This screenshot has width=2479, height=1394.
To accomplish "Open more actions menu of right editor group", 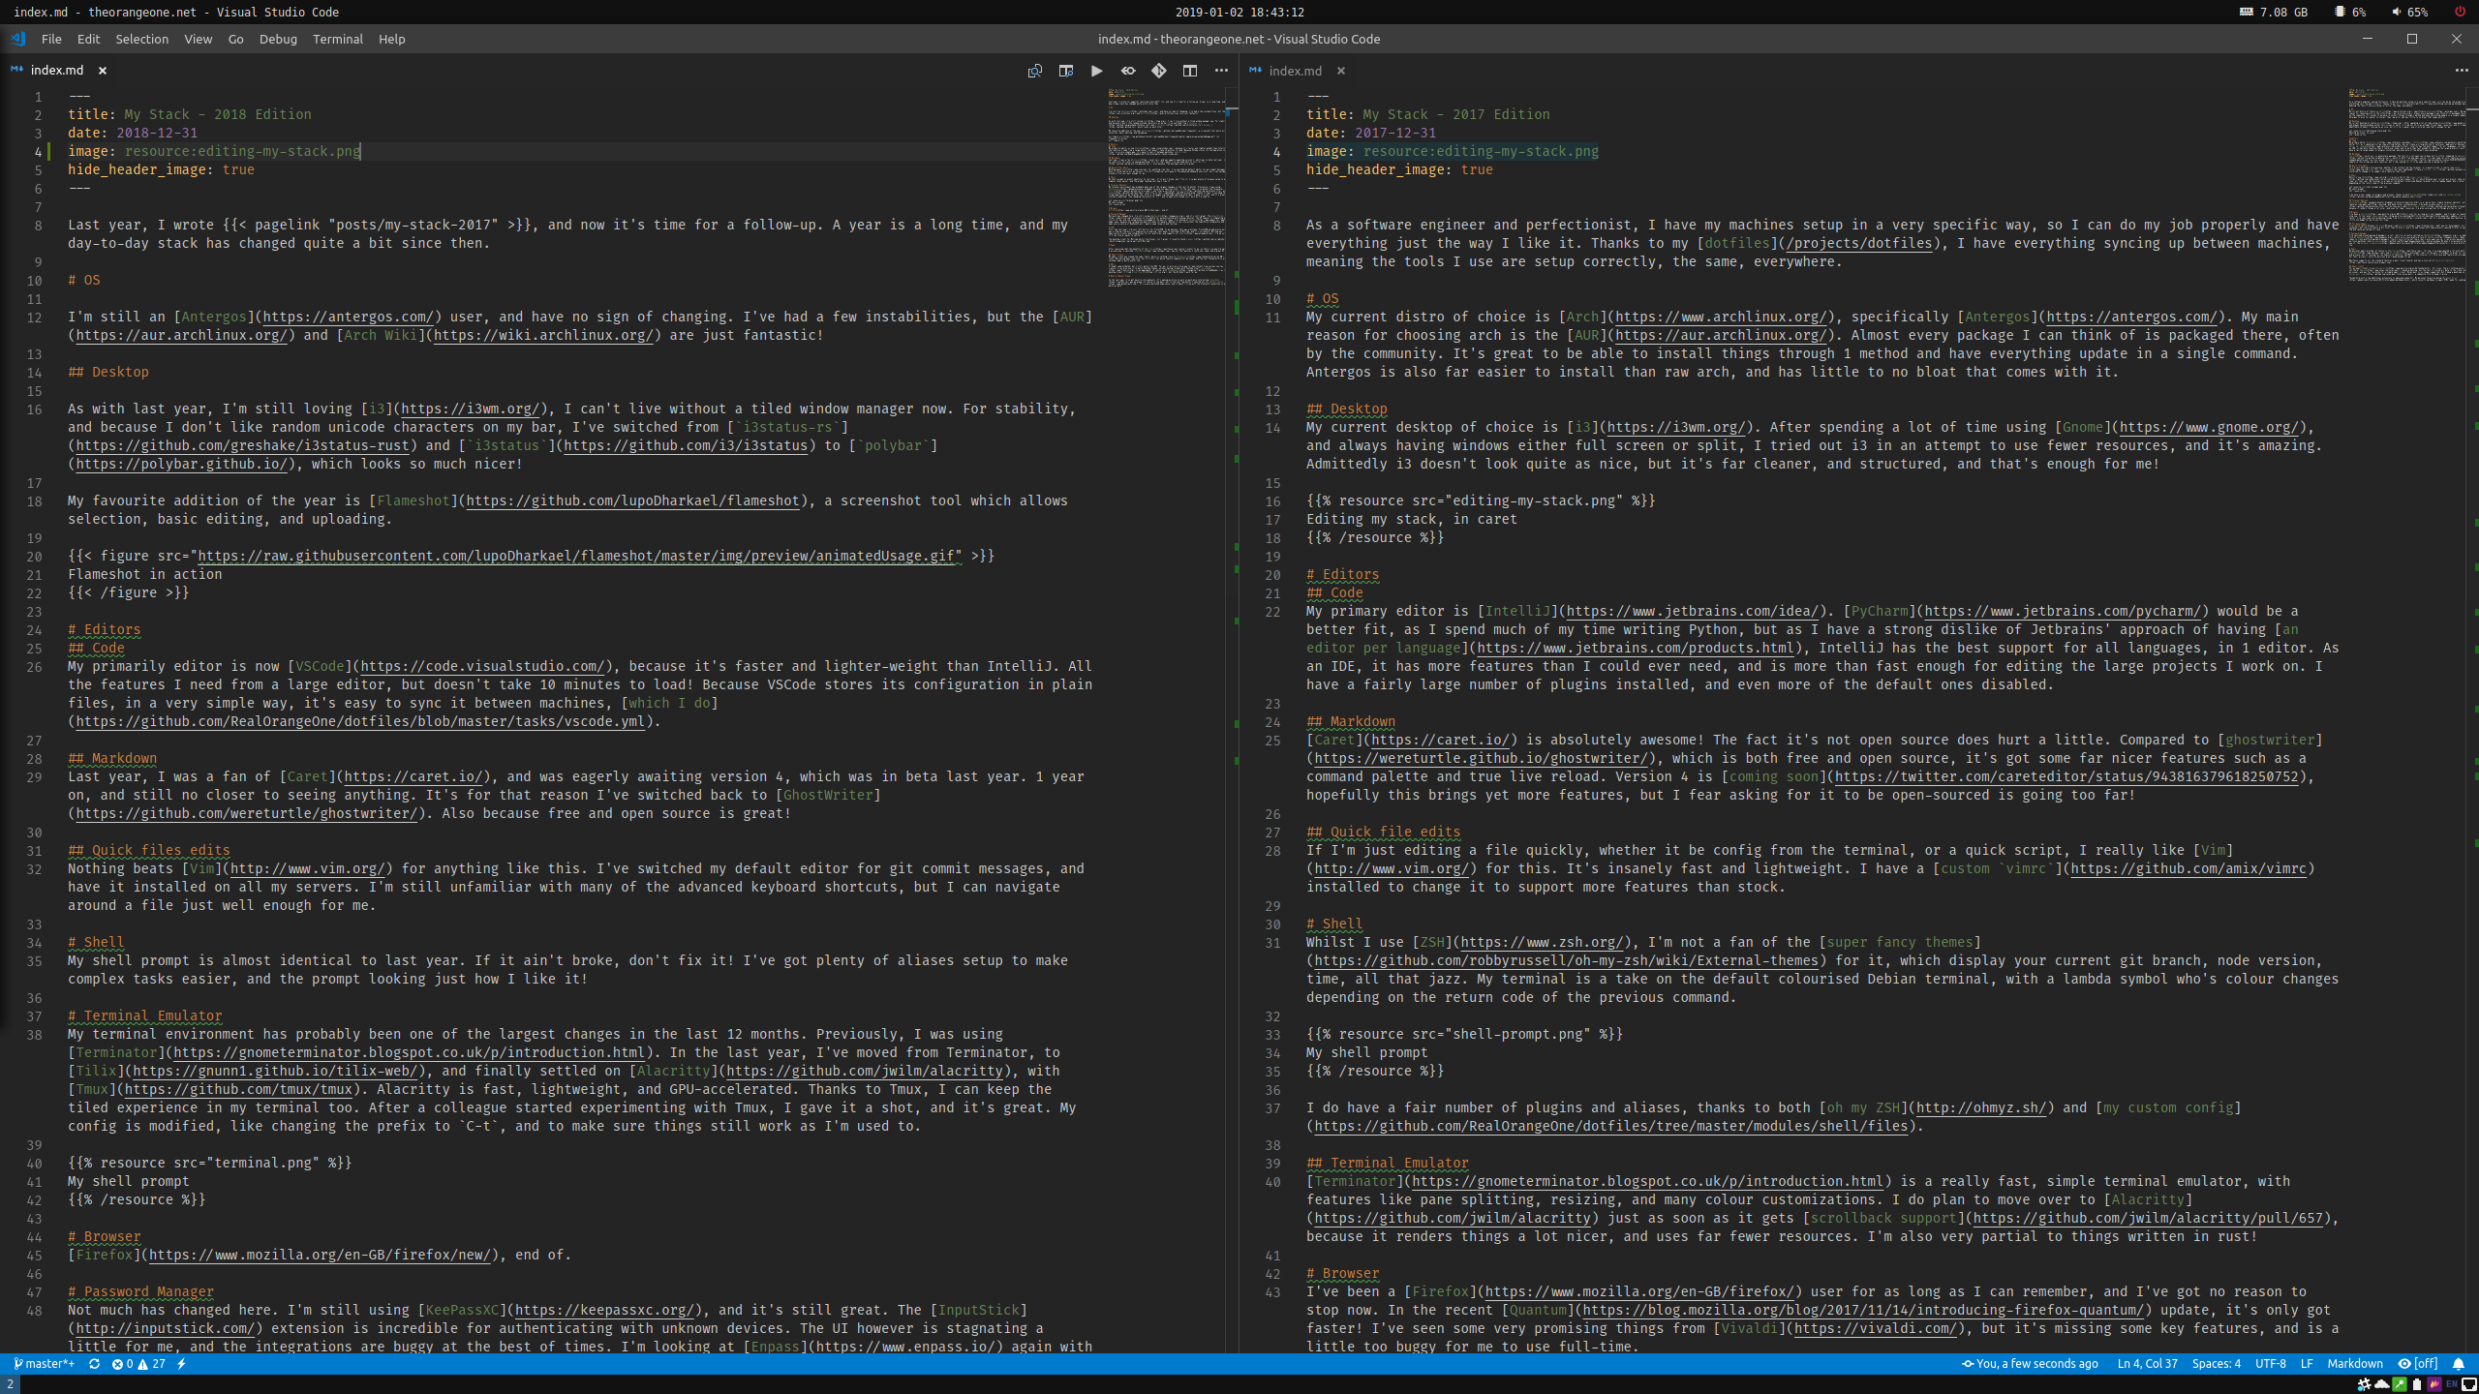I will tap(2462, 71).
